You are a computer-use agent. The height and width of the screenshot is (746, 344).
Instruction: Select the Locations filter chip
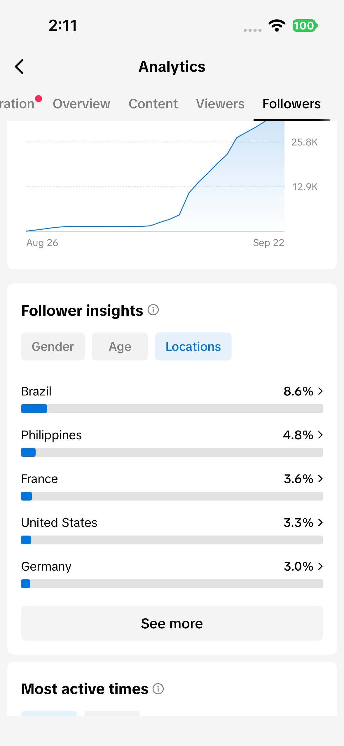[193, 346]
